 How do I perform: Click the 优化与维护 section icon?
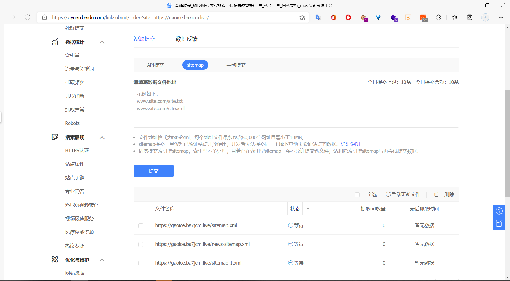[55, 259]
